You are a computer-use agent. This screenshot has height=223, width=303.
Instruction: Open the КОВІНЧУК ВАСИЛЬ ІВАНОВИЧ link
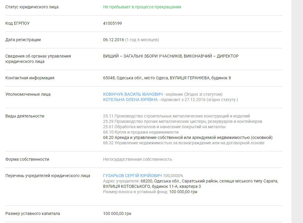[133, 94]
